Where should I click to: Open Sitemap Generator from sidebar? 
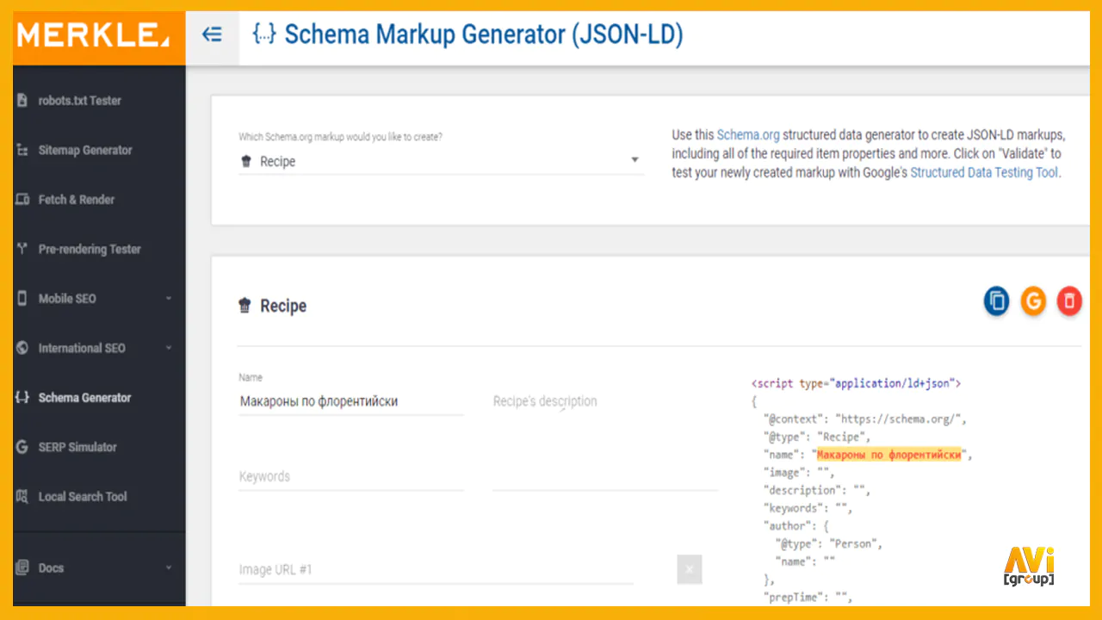pyautogui.click(x=85, y=150)
